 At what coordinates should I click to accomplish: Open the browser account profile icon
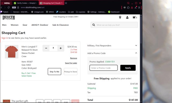click(132, 8)
